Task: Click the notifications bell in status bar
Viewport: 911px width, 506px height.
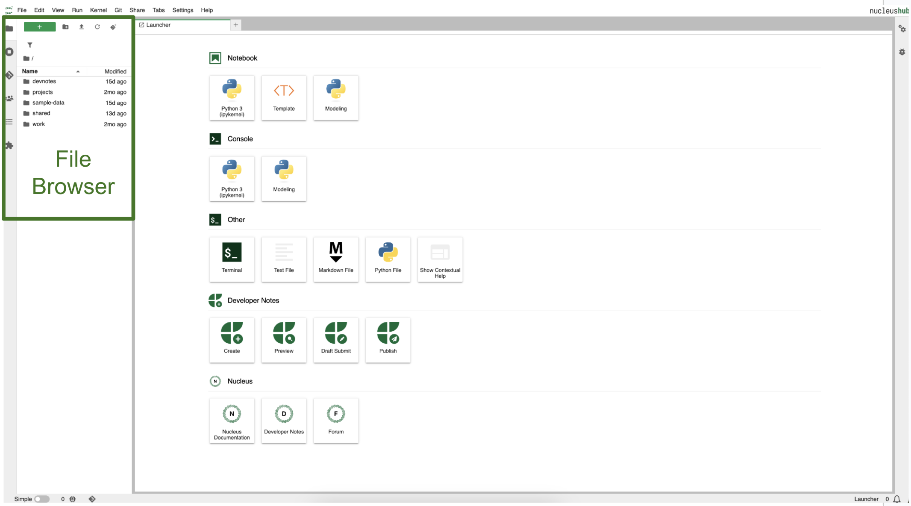Action: coord(897,499)
